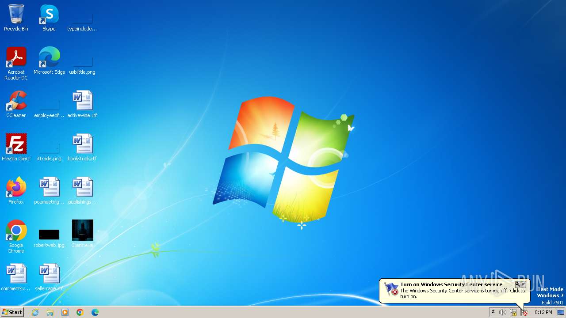Click the Show desktop button
566x318 pixels.
pos(561,312)
